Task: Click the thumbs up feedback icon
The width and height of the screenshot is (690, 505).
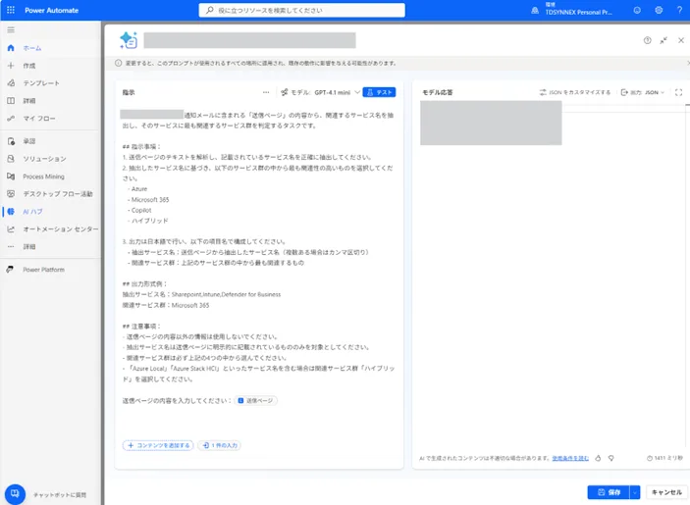Action: 598,458
